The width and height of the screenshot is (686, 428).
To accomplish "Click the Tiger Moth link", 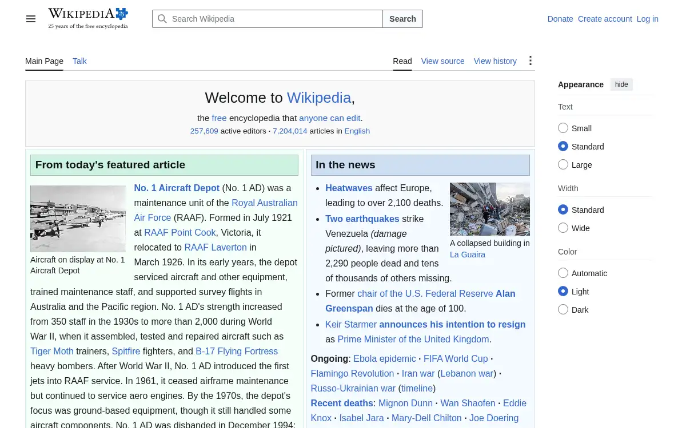I will tap(52, 351).
